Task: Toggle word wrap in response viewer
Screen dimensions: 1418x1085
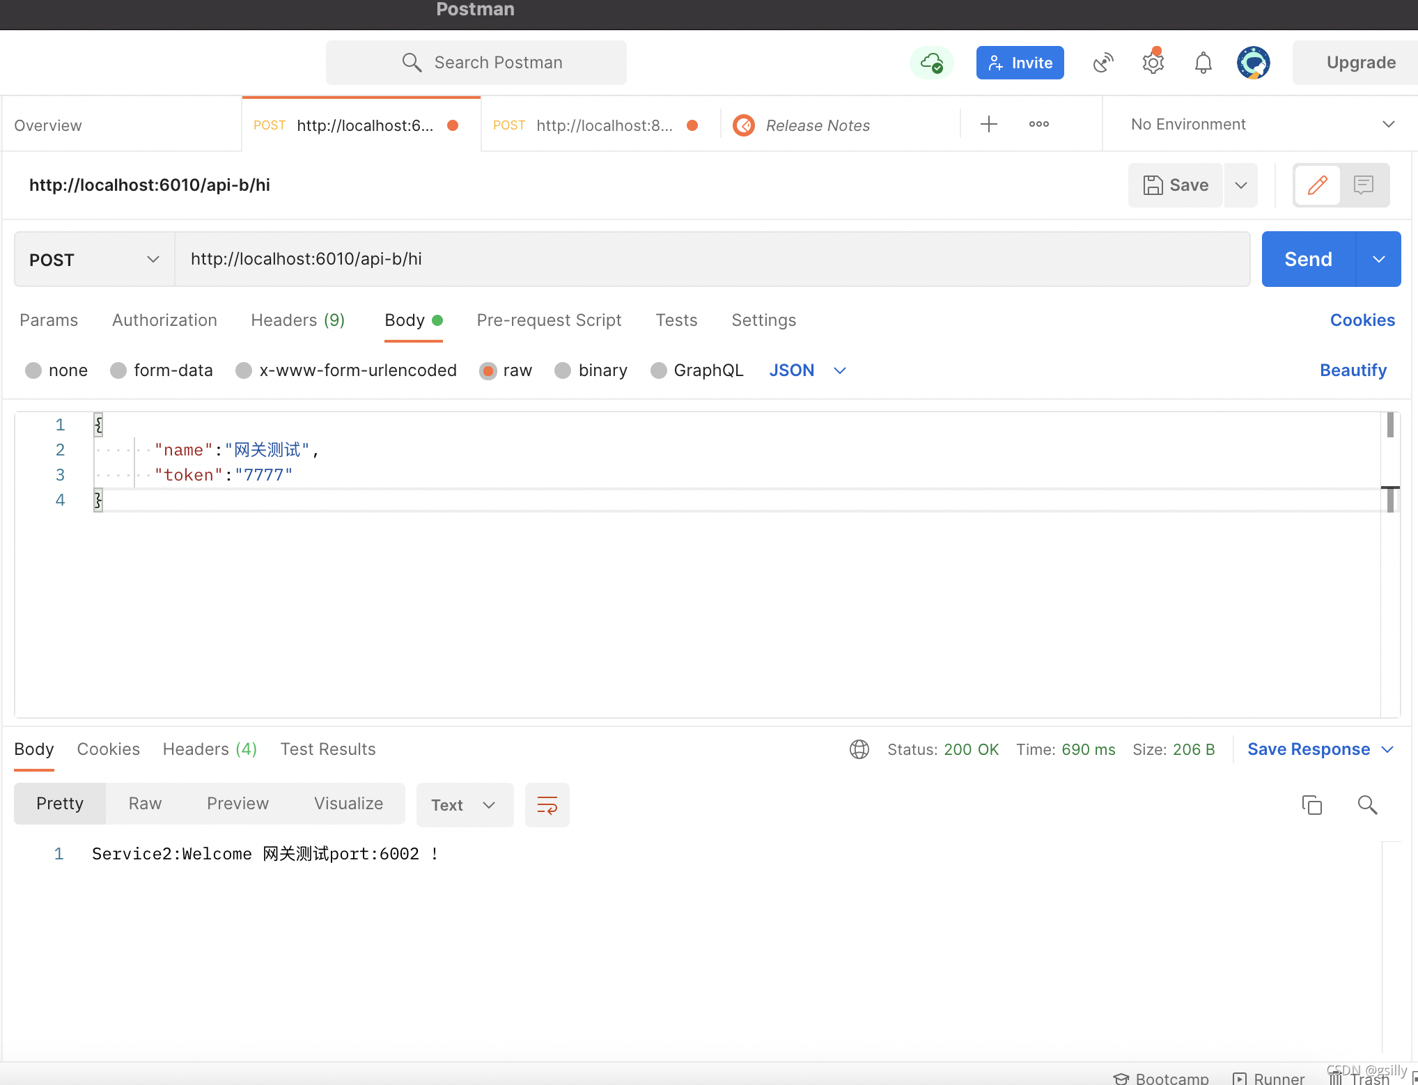Action: point(547,805)
